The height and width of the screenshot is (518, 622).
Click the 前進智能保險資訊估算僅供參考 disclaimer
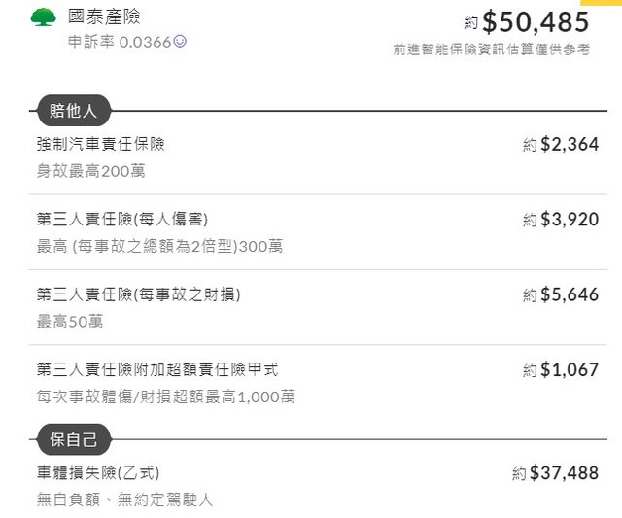point(492,50)
